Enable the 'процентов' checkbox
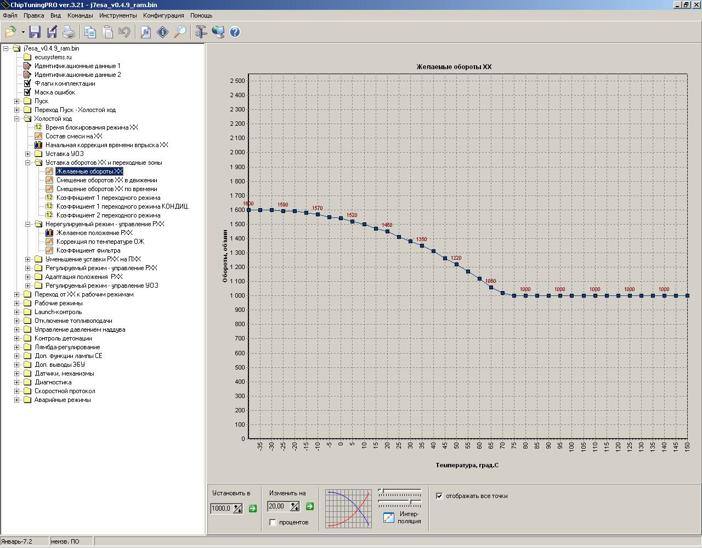702x548 pixels. 273,522
